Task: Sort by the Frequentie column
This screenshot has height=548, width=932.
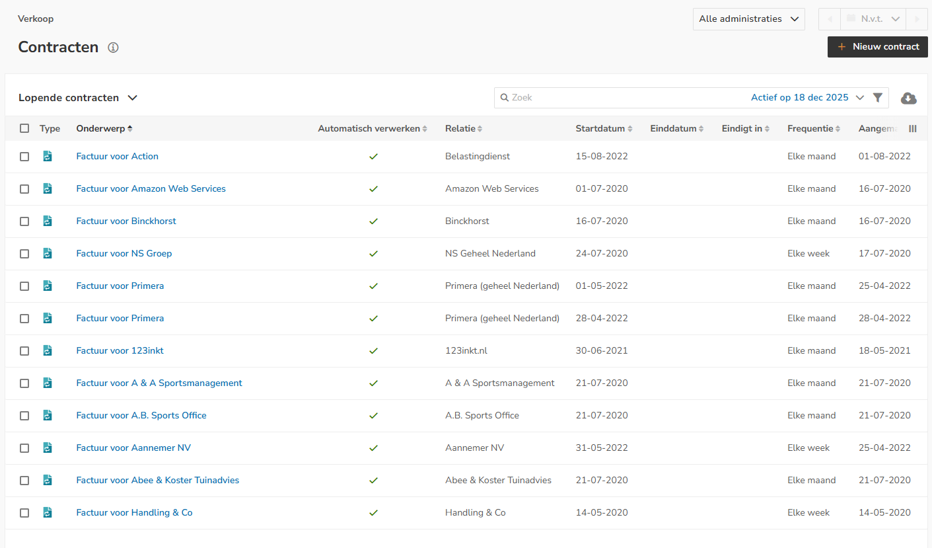Action: tap(814, 129)
